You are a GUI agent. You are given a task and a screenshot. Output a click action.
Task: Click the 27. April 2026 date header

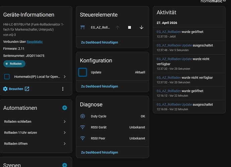[167, 23]
